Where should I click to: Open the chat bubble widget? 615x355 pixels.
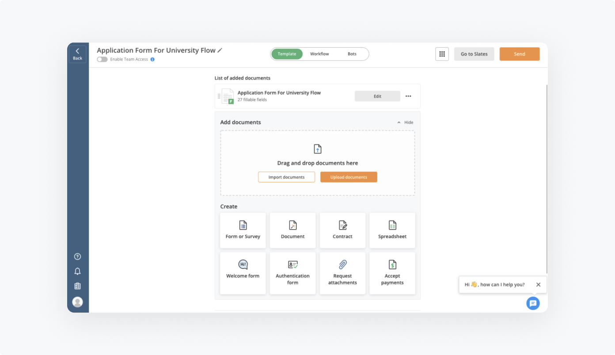(533, 303)
